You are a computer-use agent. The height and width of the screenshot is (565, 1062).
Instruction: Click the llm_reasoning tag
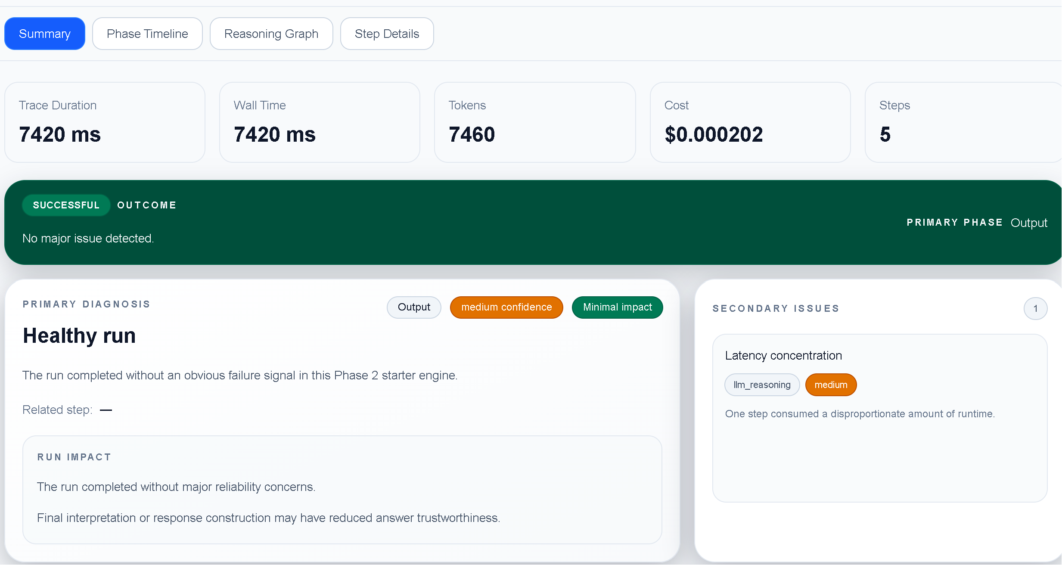click(762, 385)
